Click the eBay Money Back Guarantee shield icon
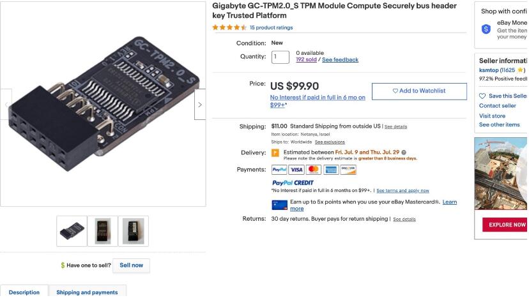529x298 pixels. [486, 29]
